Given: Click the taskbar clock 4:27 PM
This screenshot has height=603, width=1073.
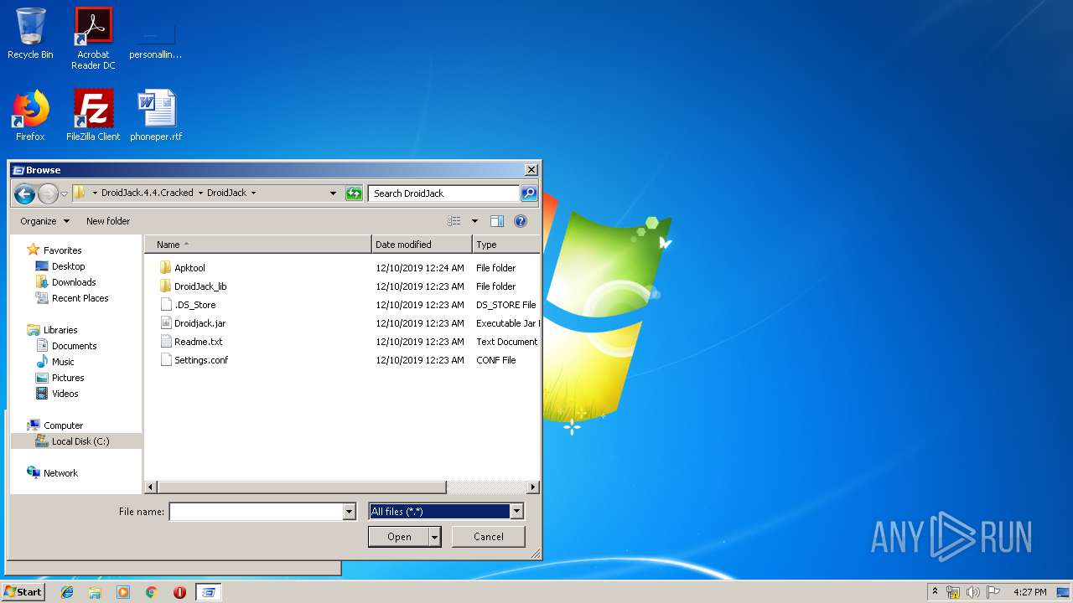Looking at the screenshot, I should (x=1029, y=592).
